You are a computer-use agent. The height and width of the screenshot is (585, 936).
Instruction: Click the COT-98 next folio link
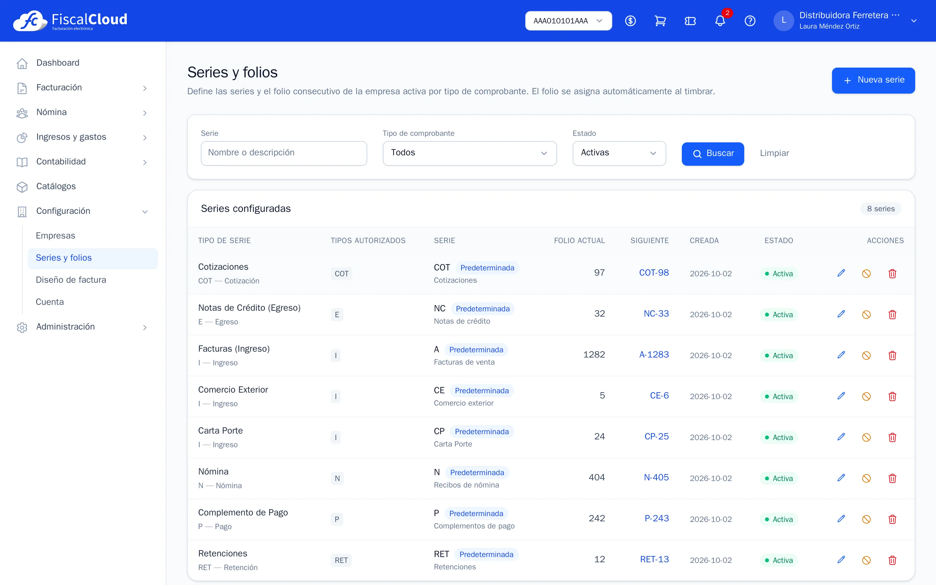(x=654, y=273)
